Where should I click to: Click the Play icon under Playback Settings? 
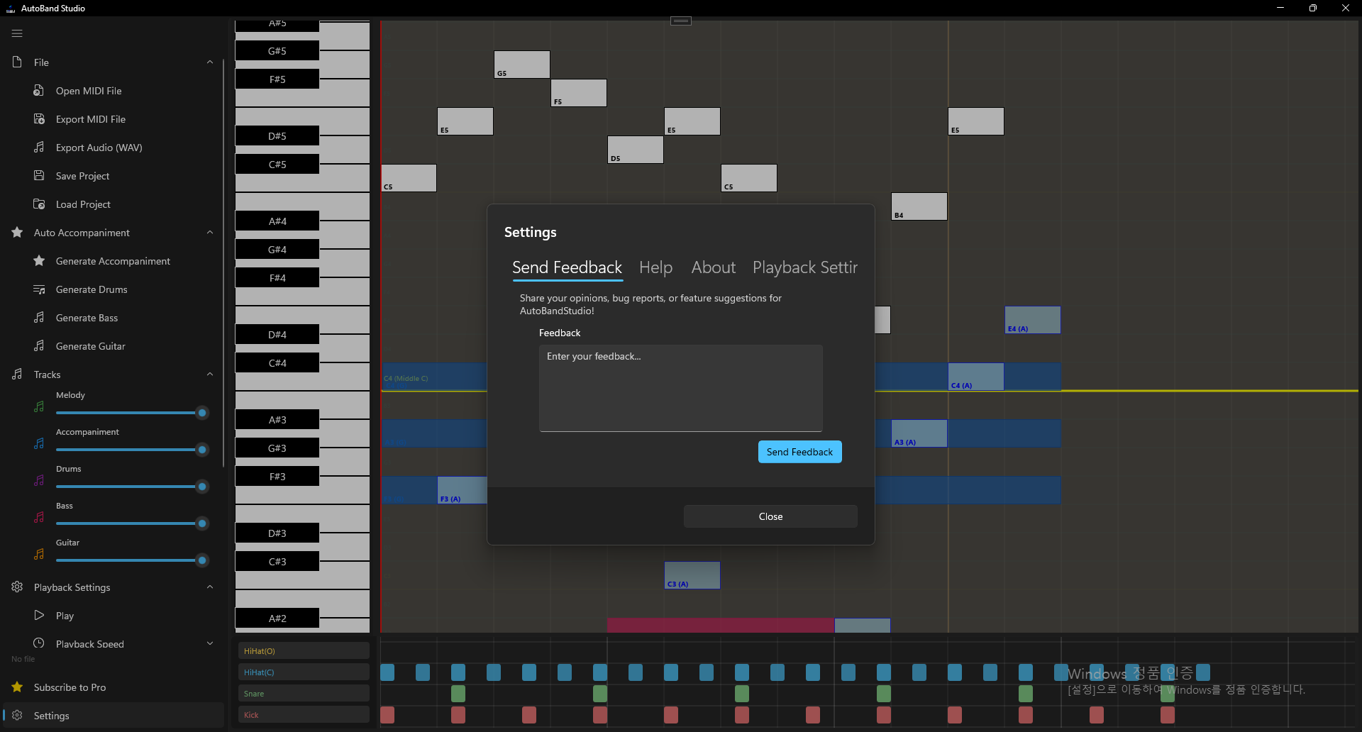pyautogui.click(x=39, y=615)
